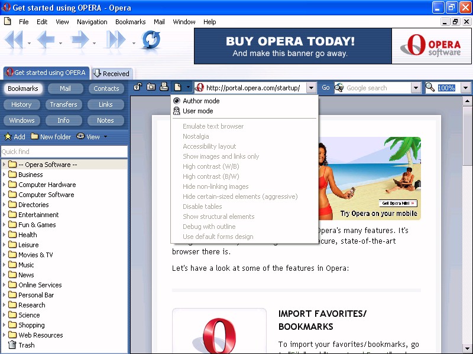The width and height of the screenshot is (473, 354).
Task: Open the address field URL dropdown
Action: (x=312, y=88)
